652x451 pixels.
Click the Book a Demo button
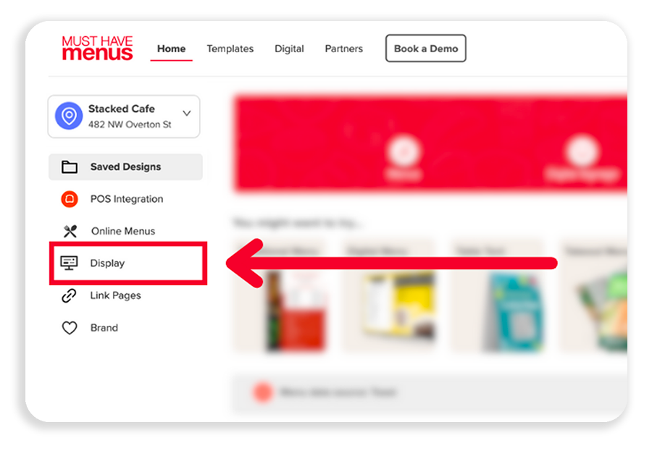[x=426, y=49]
